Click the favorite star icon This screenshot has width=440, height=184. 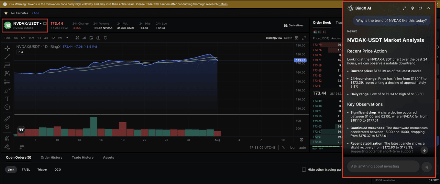pyautogui.click(x=5, y=13)
